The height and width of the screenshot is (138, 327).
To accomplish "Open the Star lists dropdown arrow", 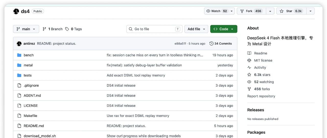I will tap(310, 11).
